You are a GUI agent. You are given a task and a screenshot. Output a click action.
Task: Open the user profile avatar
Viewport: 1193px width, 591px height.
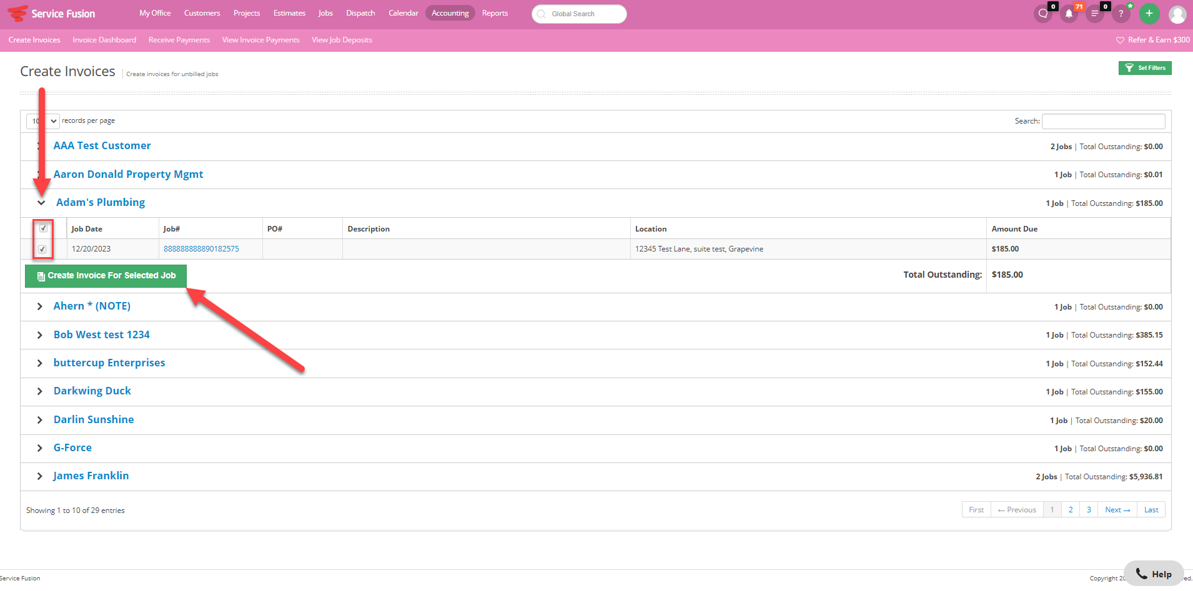[1177, 14]
